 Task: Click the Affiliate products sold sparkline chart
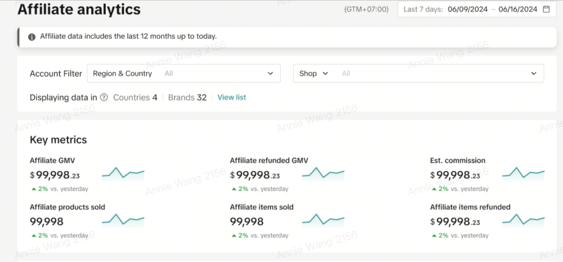click(x=123, y=220)
